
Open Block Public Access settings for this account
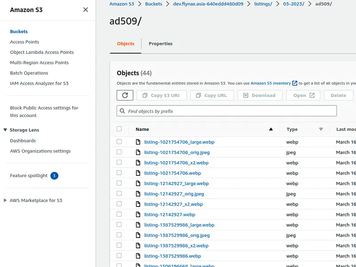[x=44, y=112]
